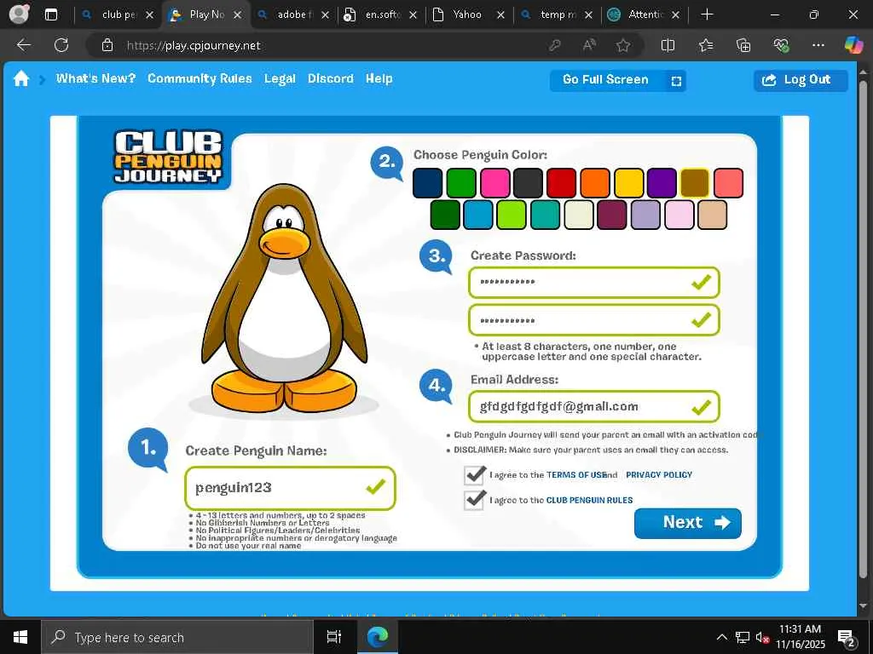Choose the hot pink penguin color
Viewport: 873px width, 654px height.
point(495,183)
